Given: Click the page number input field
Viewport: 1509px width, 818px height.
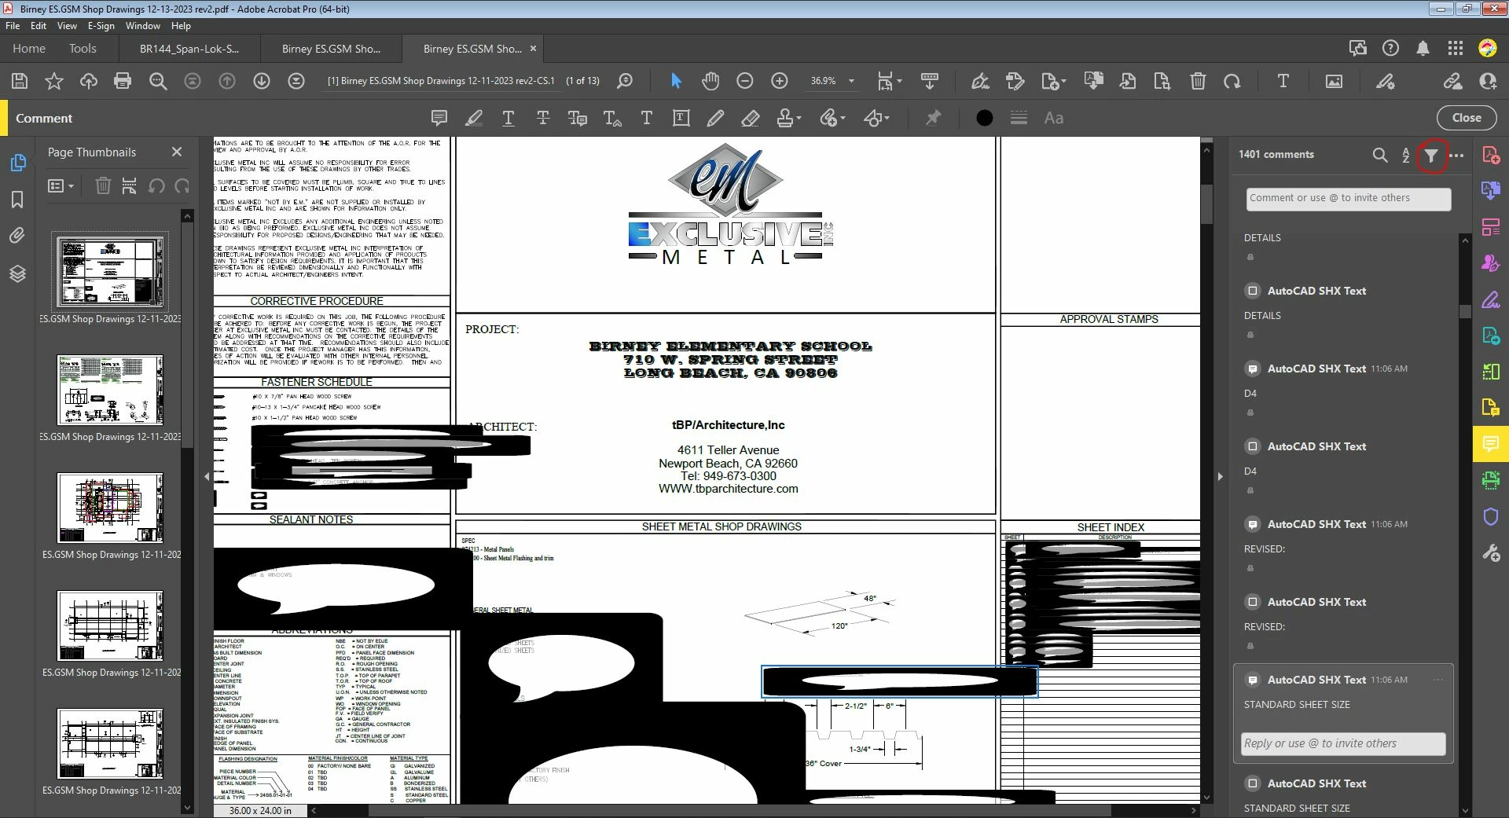Looking at the screenshot, I should pyautogui.click(x=442, y=81).
